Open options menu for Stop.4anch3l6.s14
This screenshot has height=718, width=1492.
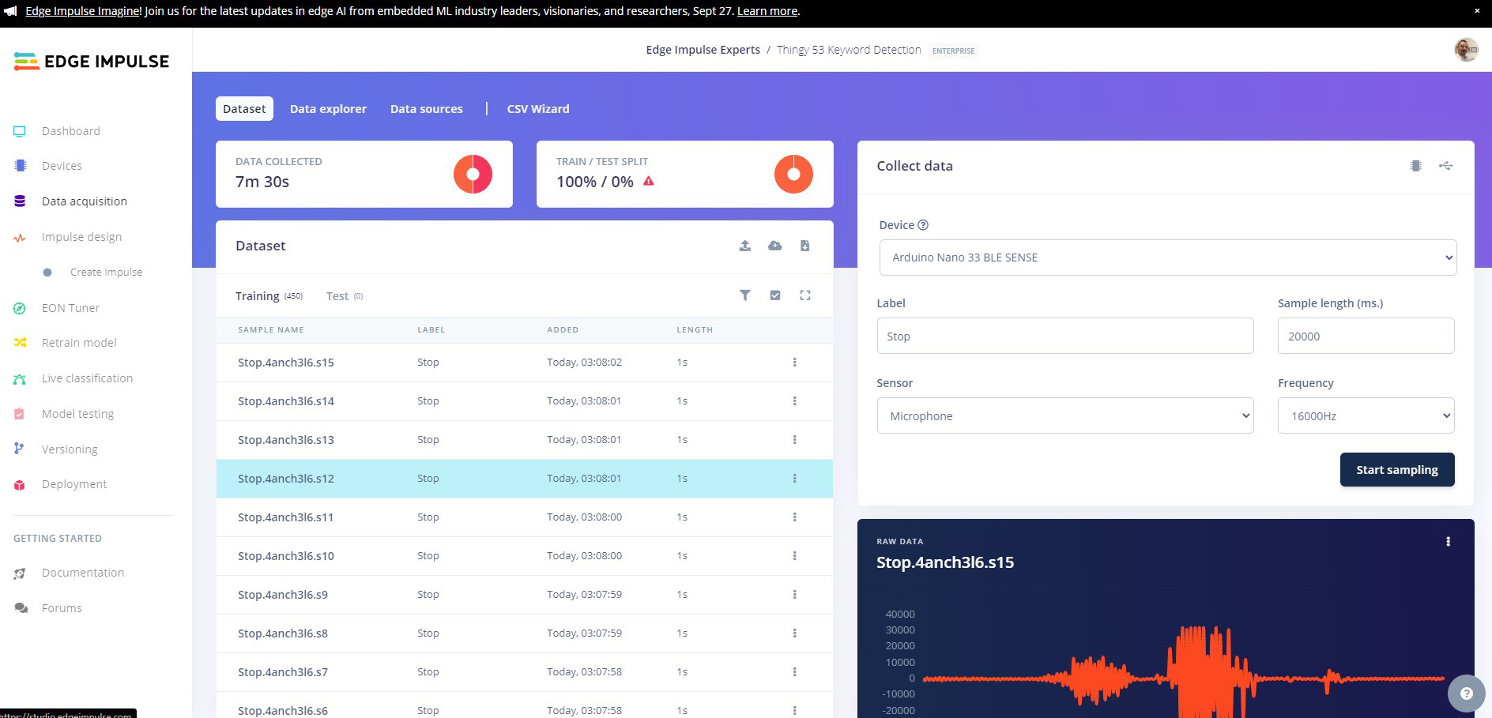[794, 401]
